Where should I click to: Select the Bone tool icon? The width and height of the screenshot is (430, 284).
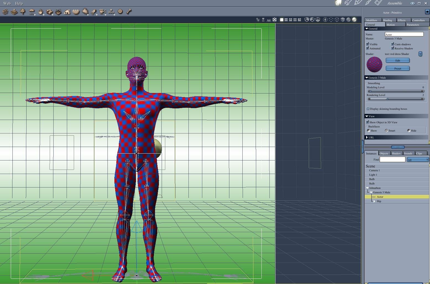pyautogui.click(x=129, y=12)
